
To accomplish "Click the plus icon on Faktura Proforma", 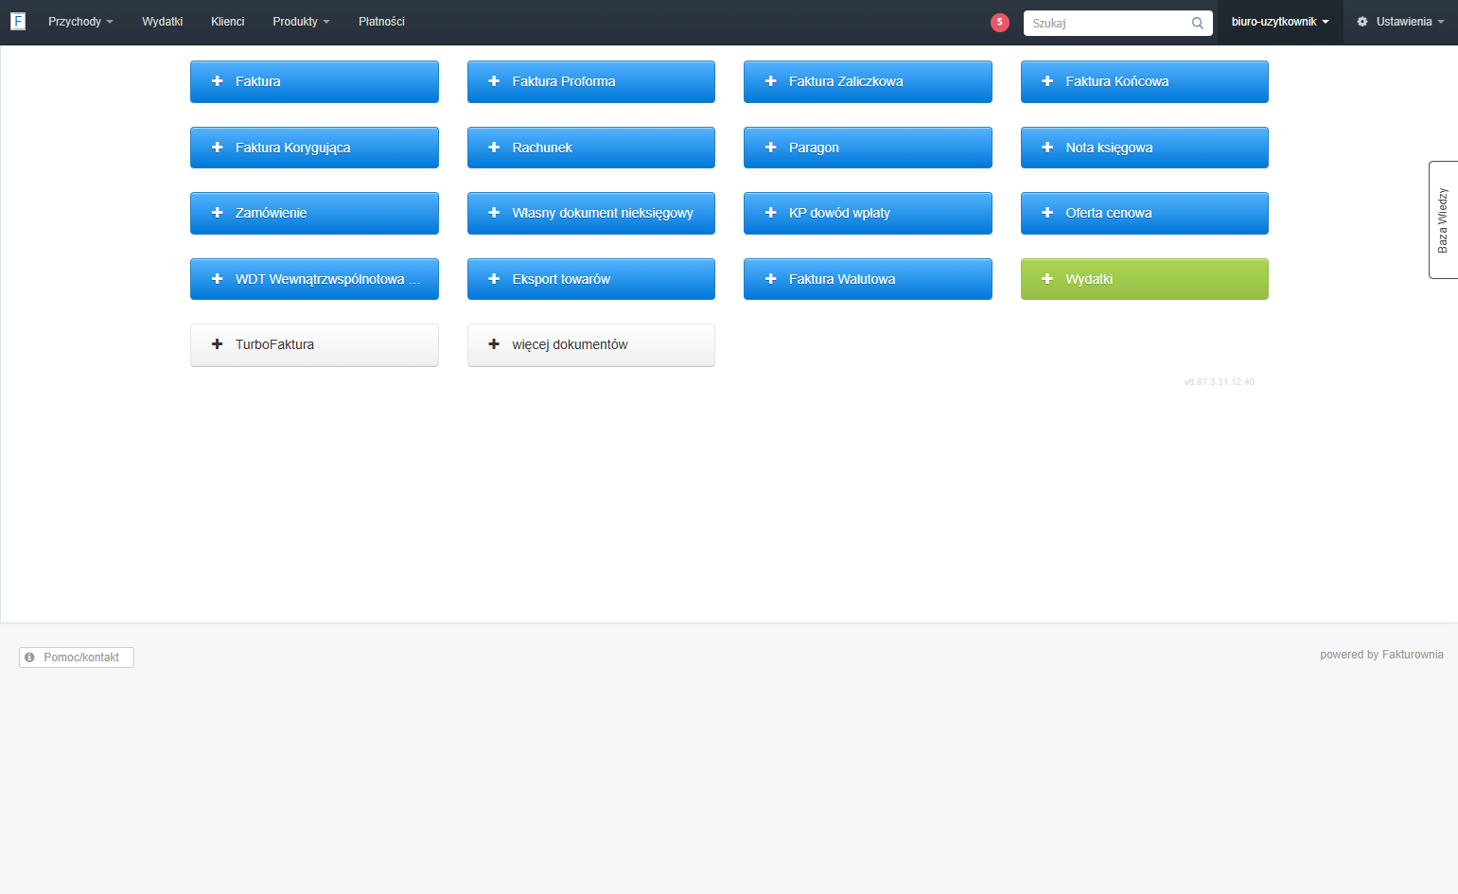I will 494,81.
